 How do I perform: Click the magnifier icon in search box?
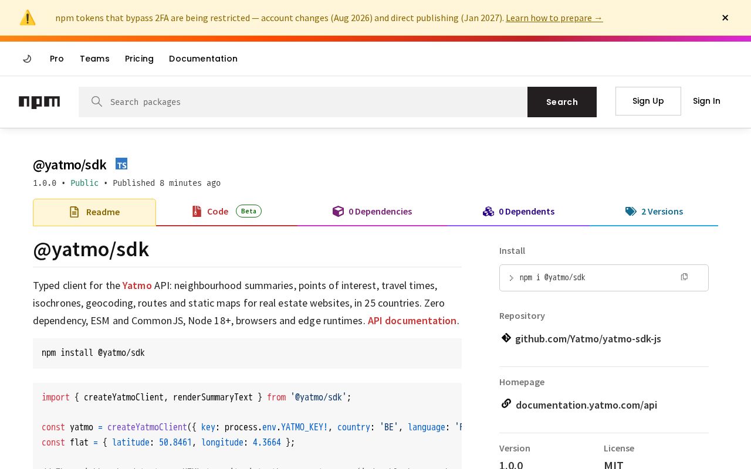coord(97,101)
